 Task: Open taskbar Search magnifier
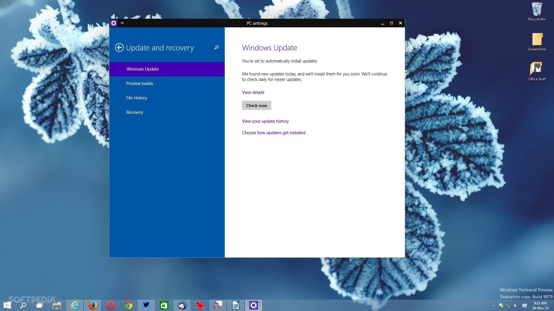(23, 305)
